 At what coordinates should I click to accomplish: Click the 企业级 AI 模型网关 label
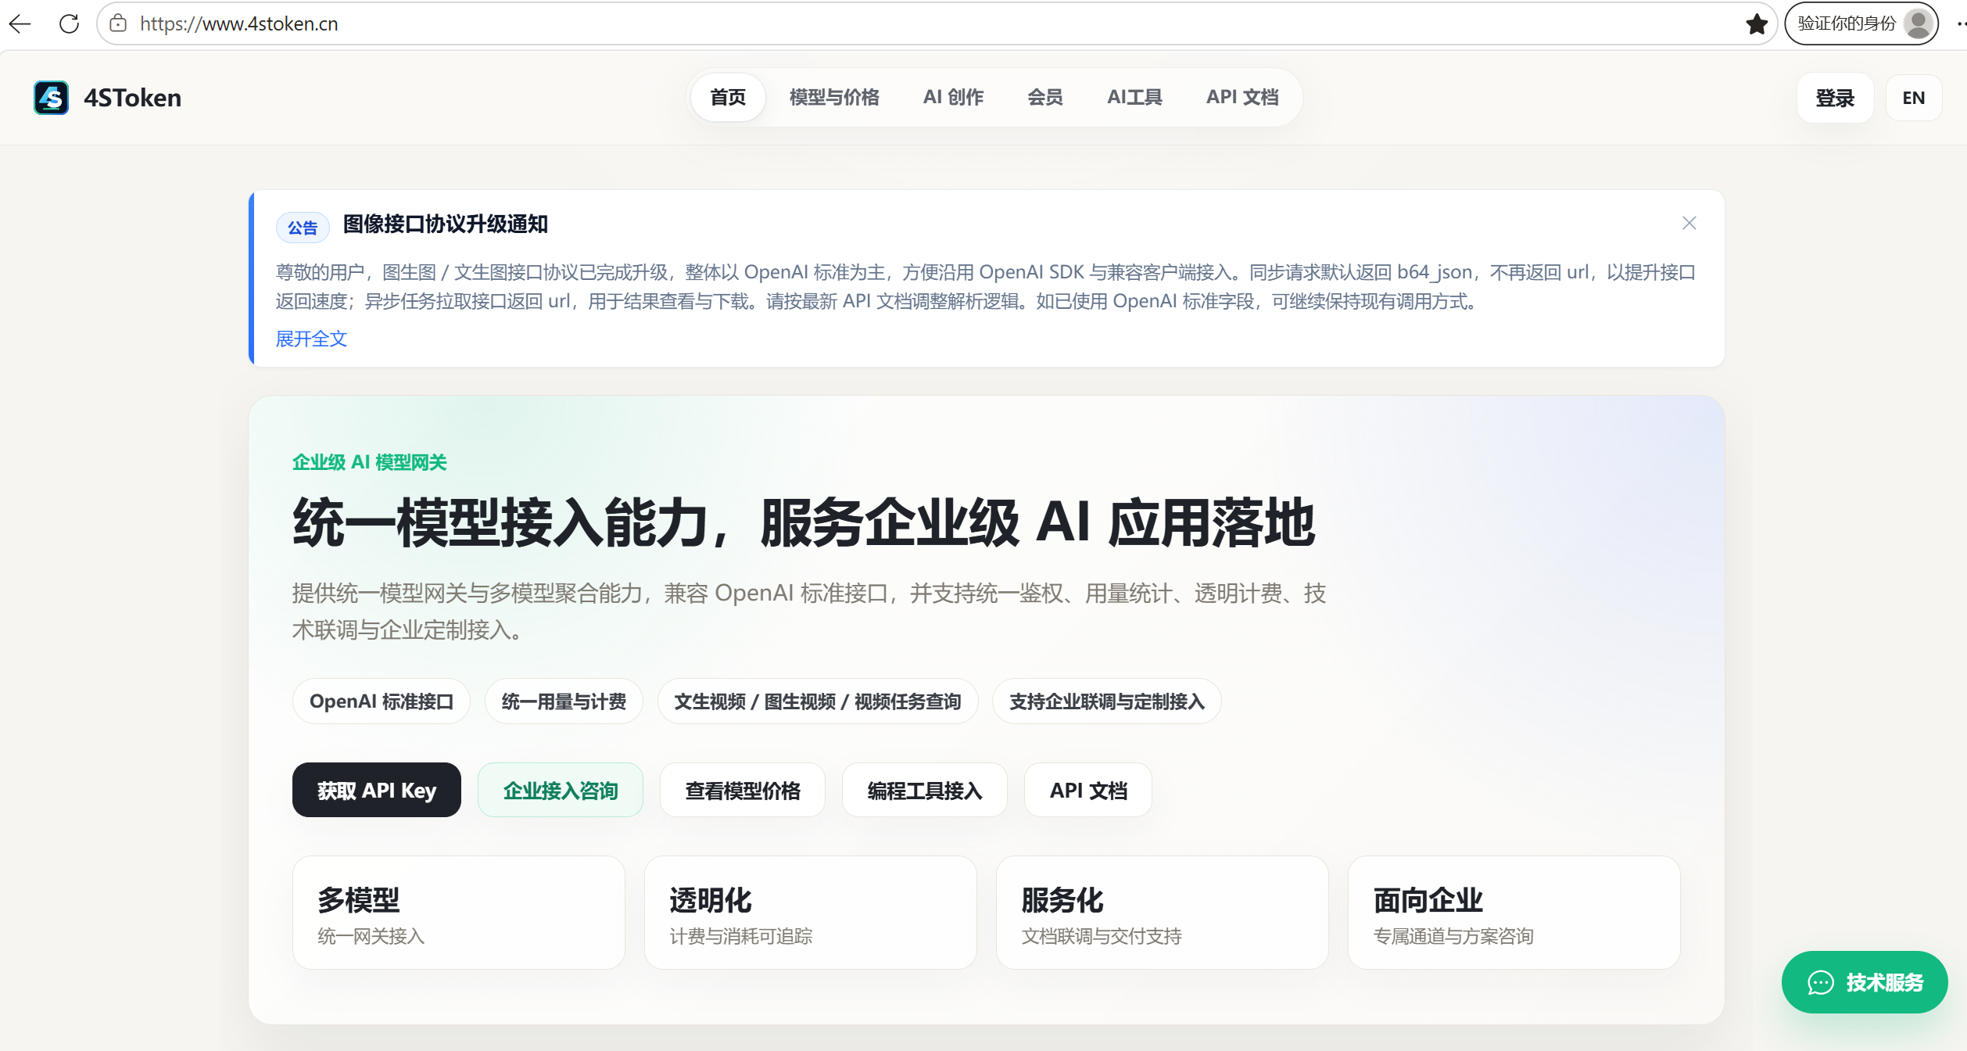(x=369, y=462)
